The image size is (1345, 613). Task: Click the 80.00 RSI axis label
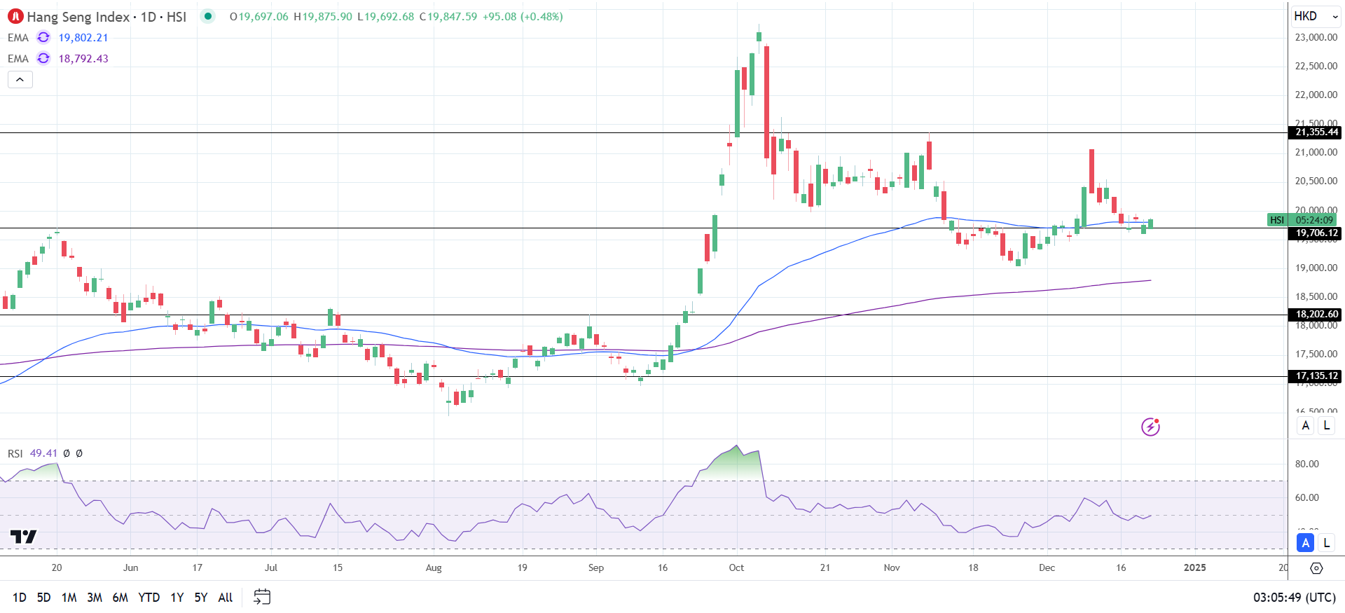click(x=1307, y=464)
